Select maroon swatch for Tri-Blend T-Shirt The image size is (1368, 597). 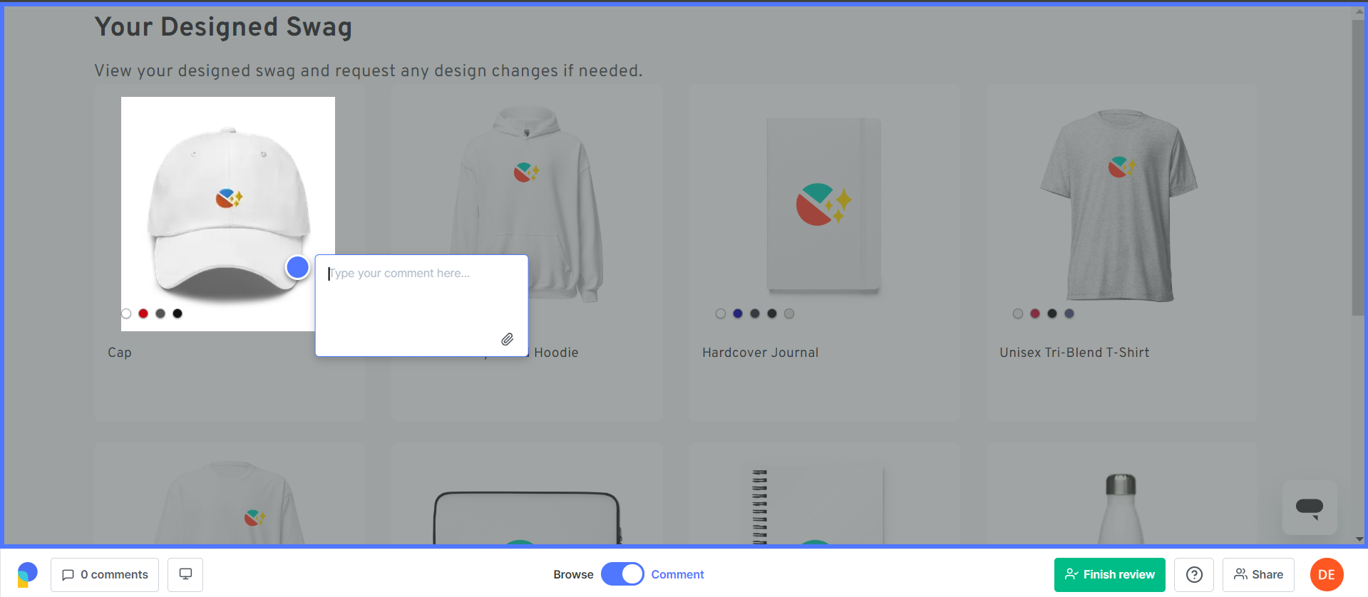(x=1035, y=313)
